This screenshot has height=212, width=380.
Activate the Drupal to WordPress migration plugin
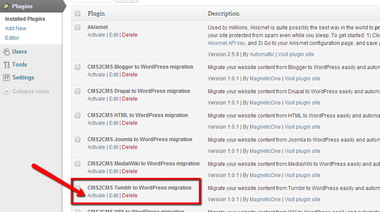(96, 99)
